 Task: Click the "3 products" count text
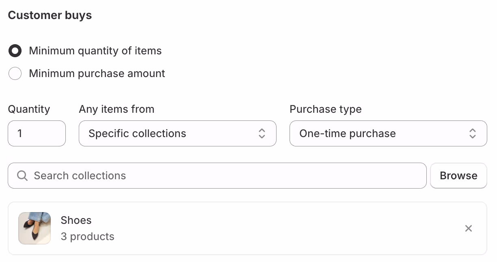pyautogui.click(x=87, y=236)
